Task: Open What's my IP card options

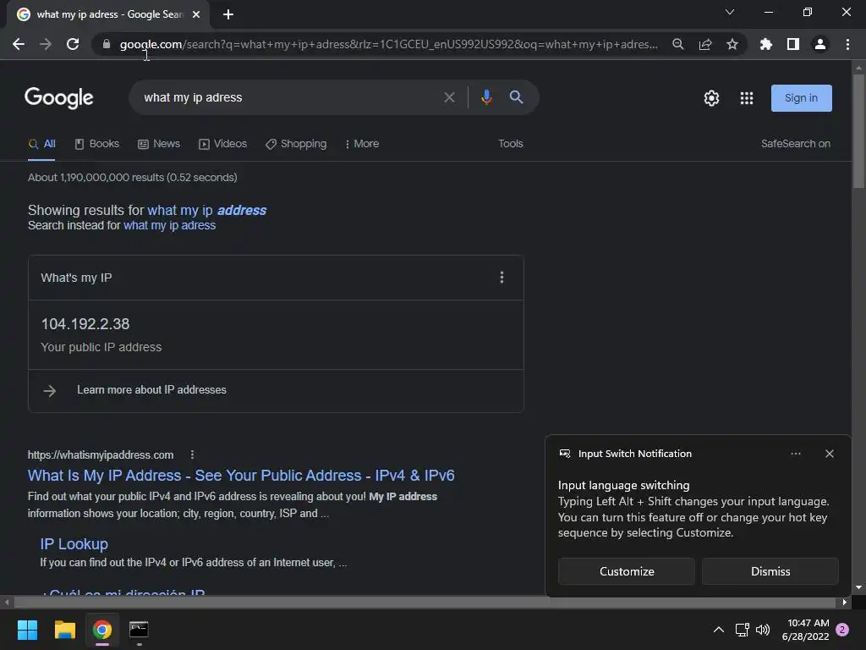Action: pos(502,278)
